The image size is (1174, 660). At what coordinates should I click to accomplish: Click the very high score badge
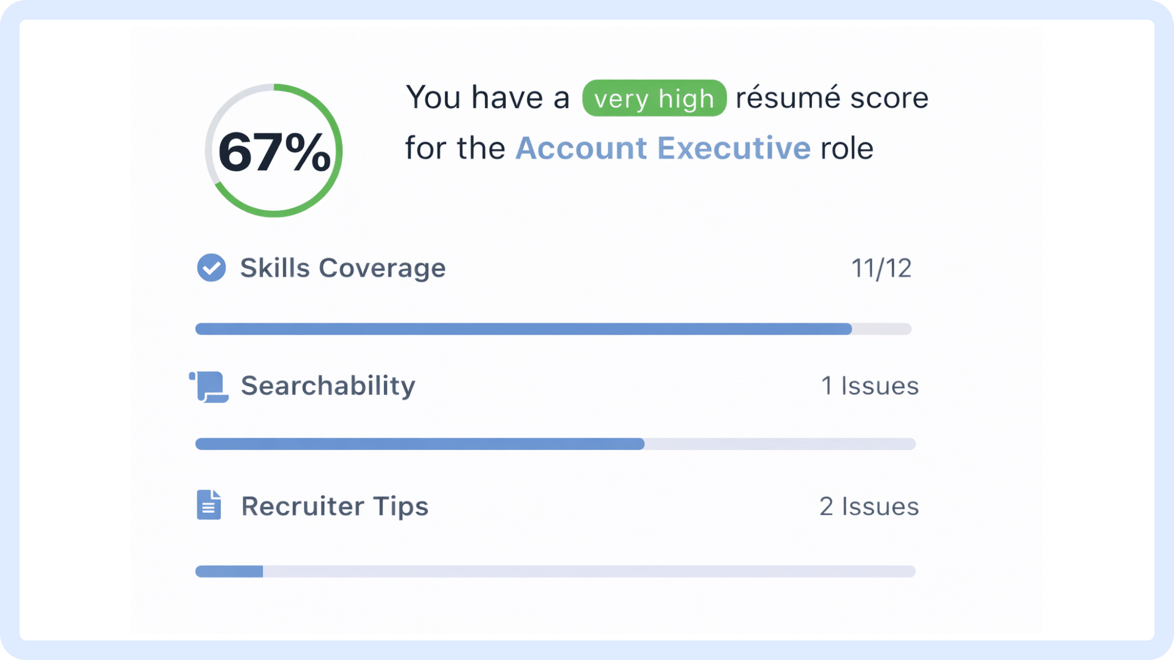point(653,98)
